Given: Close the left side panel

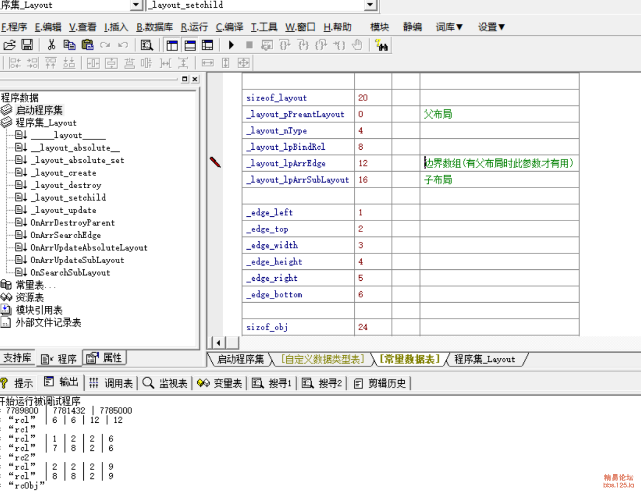Looking at the screenshot, I should 195,79.
